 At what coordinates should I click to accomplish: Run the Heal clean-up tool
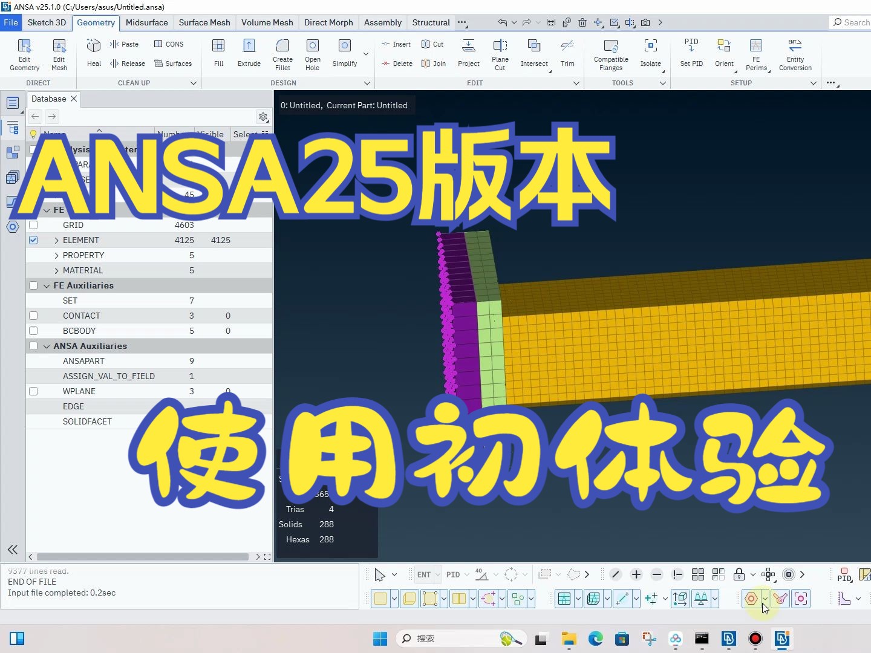tap(94, 53)
